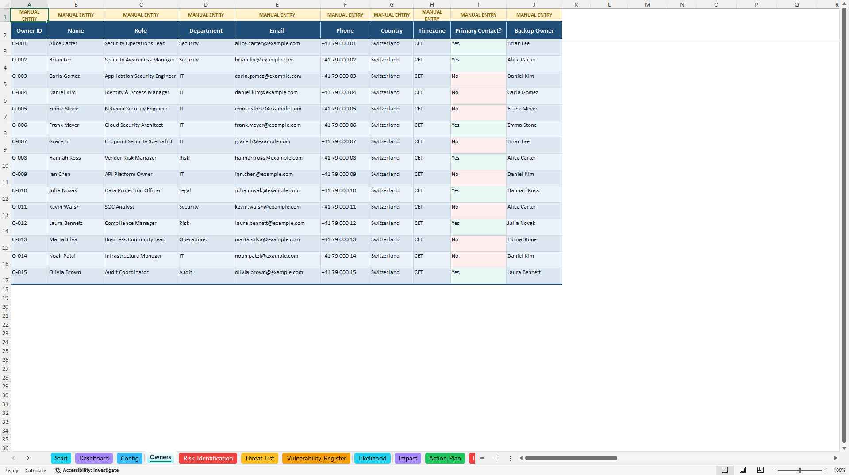Select cell alice.carter@example.com
The width and height of the screenshot is (849, 475).
coord(277,47)
